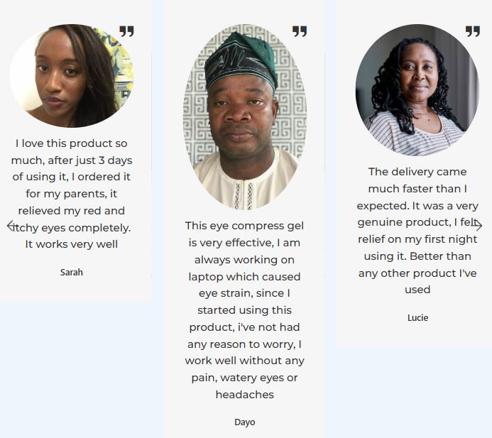This screenshot has width=492, height=438.
Task: Click the quotation mark icon on Sarah's card
Action: tap(126, 31)
